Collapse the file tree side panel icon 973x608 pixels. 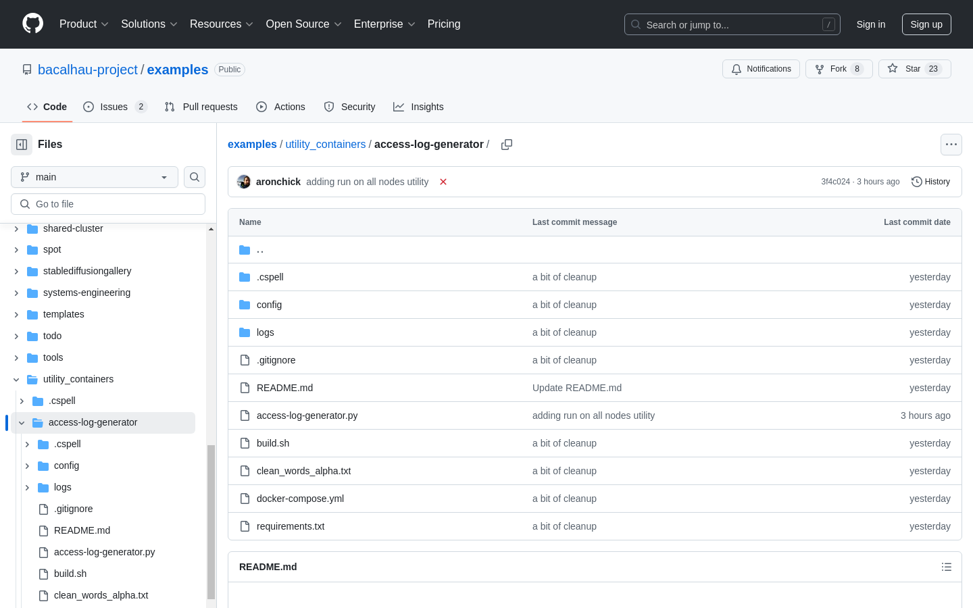[22, 145]
